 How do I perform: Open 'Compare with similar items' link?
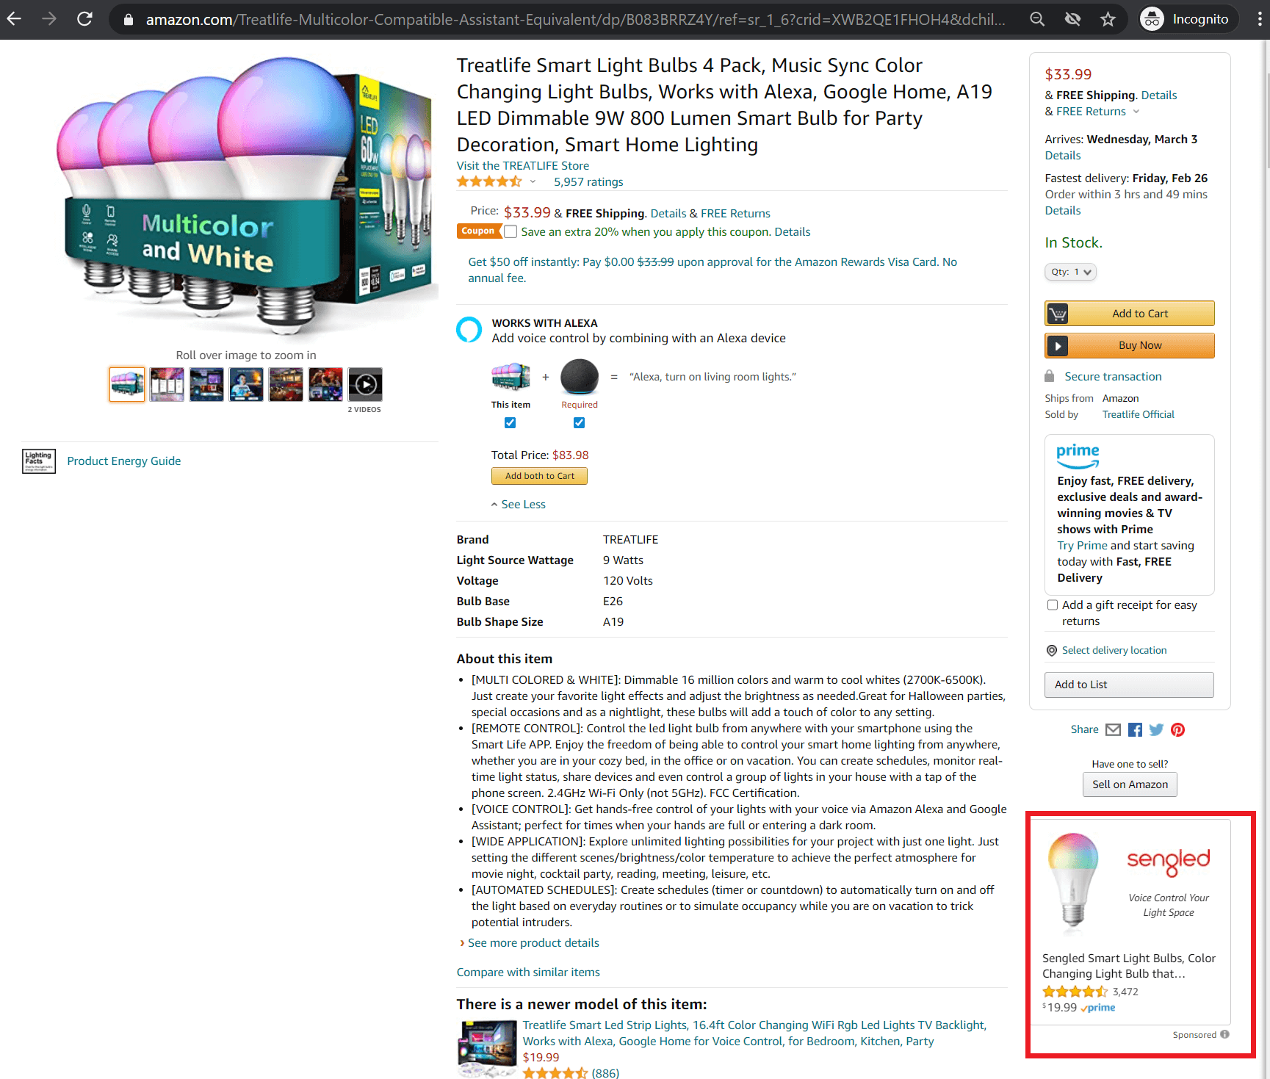pyautogui.click(x=528, y=972)
